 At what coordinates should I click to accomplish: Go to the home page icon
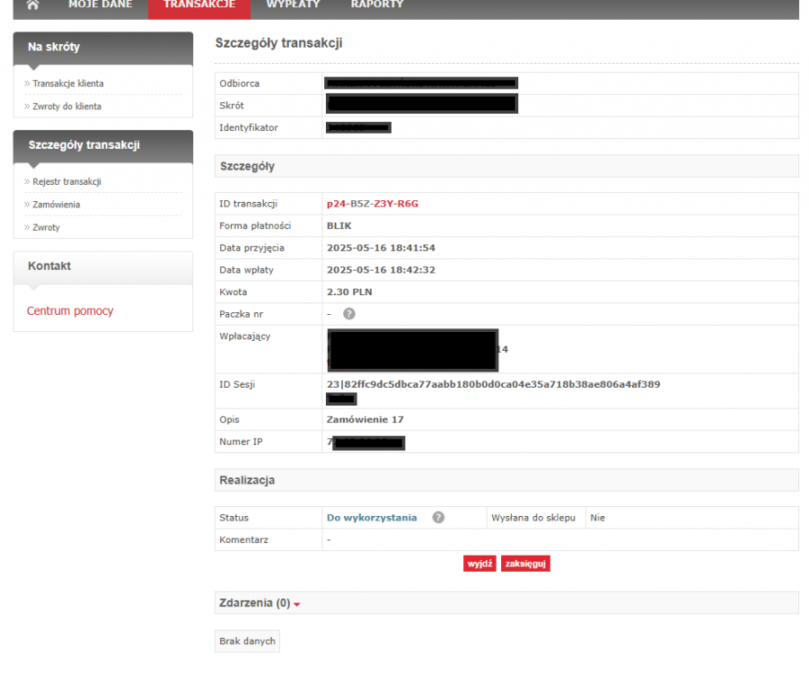(x=32, y=4)
